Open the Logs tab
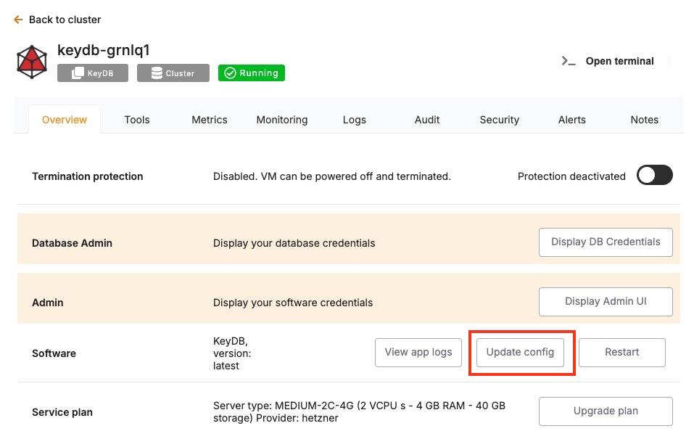Image resolution: width=694 pixels, height=439 pixels. [x=354, y=120]
